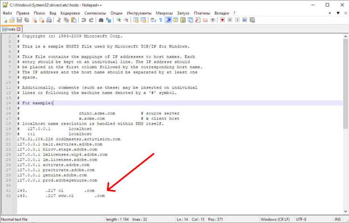The height and width of the screenshot is (223, 349).
Task: Click the Save All toolbar icon
Action: click(27, 20)
